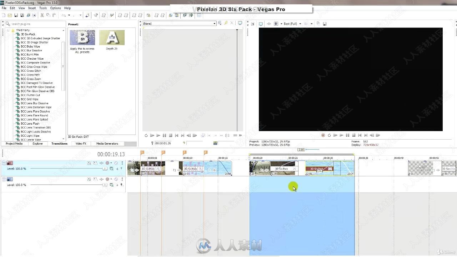Click the Paste clipboard icon
457x257 pixels.
54,15
